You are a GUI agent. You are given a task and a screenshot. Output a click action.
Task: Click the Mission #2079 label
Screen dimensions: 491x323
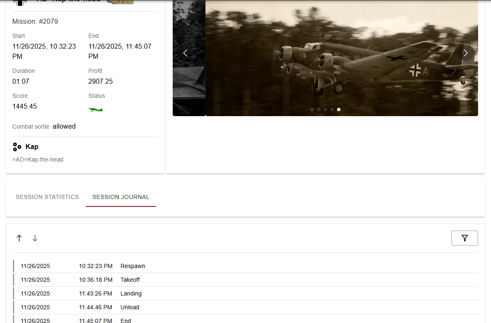click(x=35, y=21)
